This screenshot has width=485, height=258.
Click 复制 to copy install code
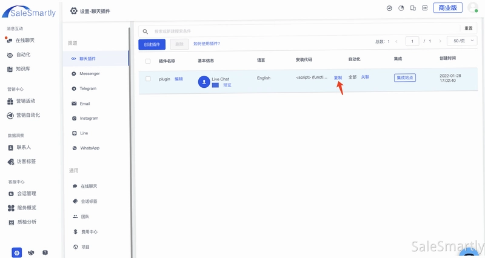[338, 78]
